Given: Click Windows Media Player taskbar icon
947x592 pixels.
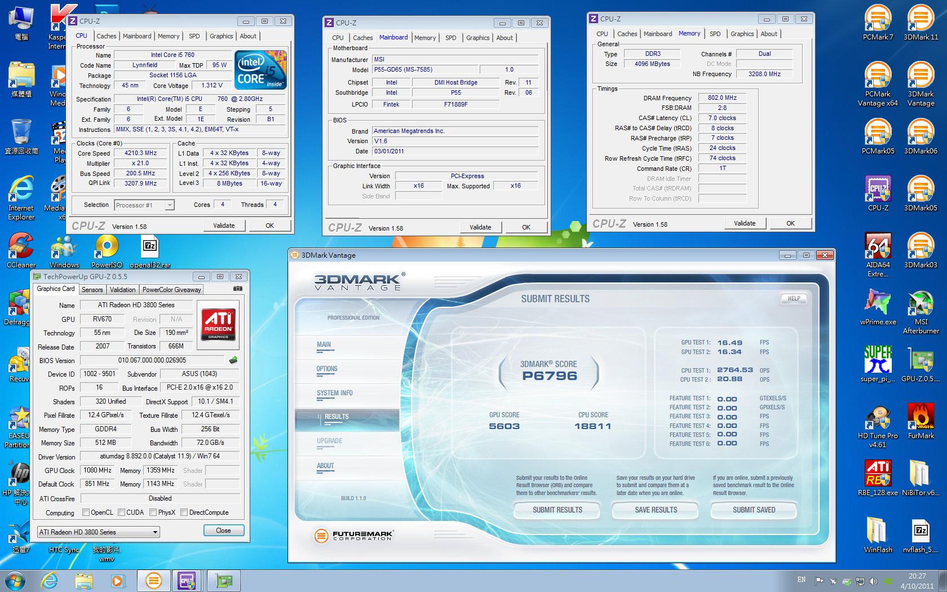Looking at the screenshot, I should point(117,580).
